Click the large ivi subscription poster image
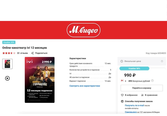The height and width of the screenshot is (116, 167). click(40, 80)
